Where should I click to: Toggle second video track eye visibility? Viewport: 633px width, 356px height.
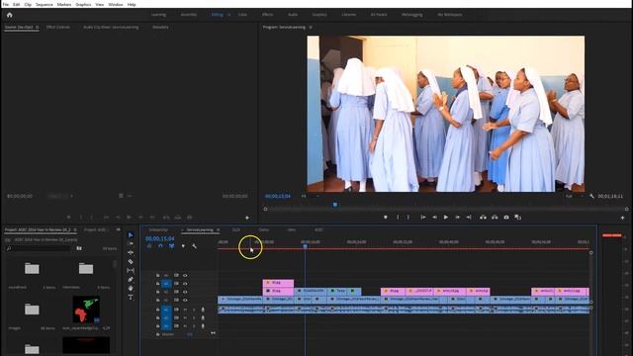tap(185, 284)
